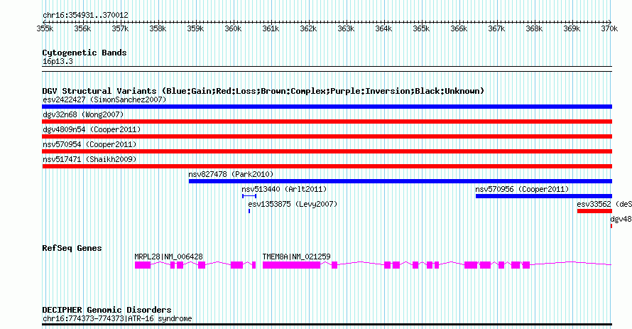632x329 pixels.
Task: Select the 370k ruler tick label
Action: [x=609, y=28]
